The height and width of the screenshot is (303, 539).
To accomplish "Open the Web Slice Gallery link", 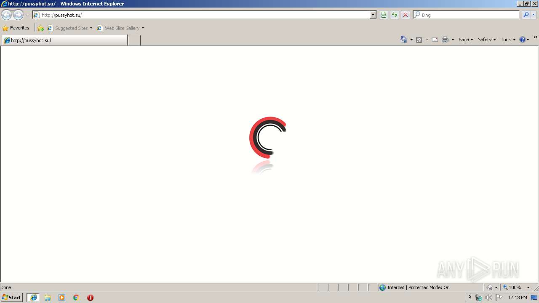I will 118,28.
